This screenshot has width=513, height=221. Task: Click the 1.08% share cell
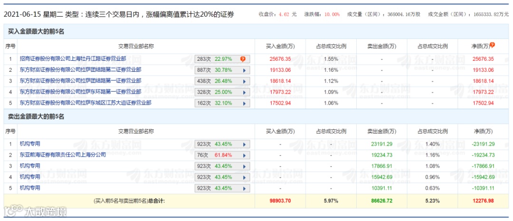point(433,166)
